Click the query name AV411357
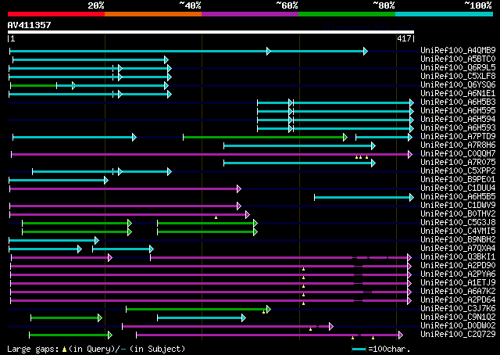Image resolution: width=500 pixels, height=355 pixels. 30,25
